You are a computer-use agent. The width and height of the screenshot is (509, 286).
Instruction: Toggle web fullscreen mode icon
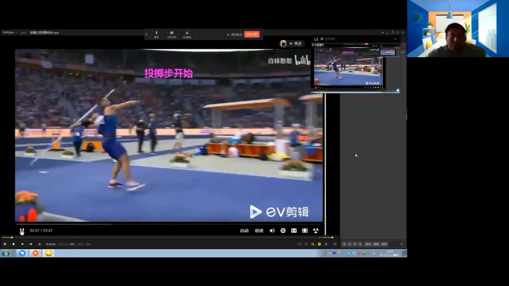pyautogui.click(x=294, y=230)
